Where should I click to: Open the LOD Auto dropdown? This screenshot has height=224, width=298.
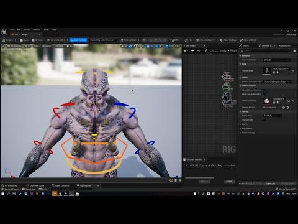(59, 46)
